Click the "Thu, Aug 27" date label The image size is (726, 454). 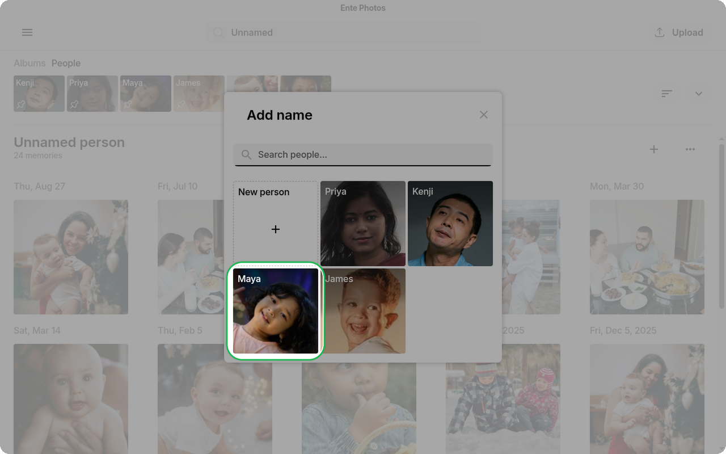point(40,186)
